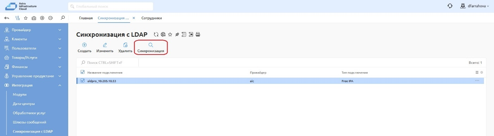Click the Пользователи icon in sidebar
Image resolution: width=494 pixels, height=136 pixels.
coord(7,48)
